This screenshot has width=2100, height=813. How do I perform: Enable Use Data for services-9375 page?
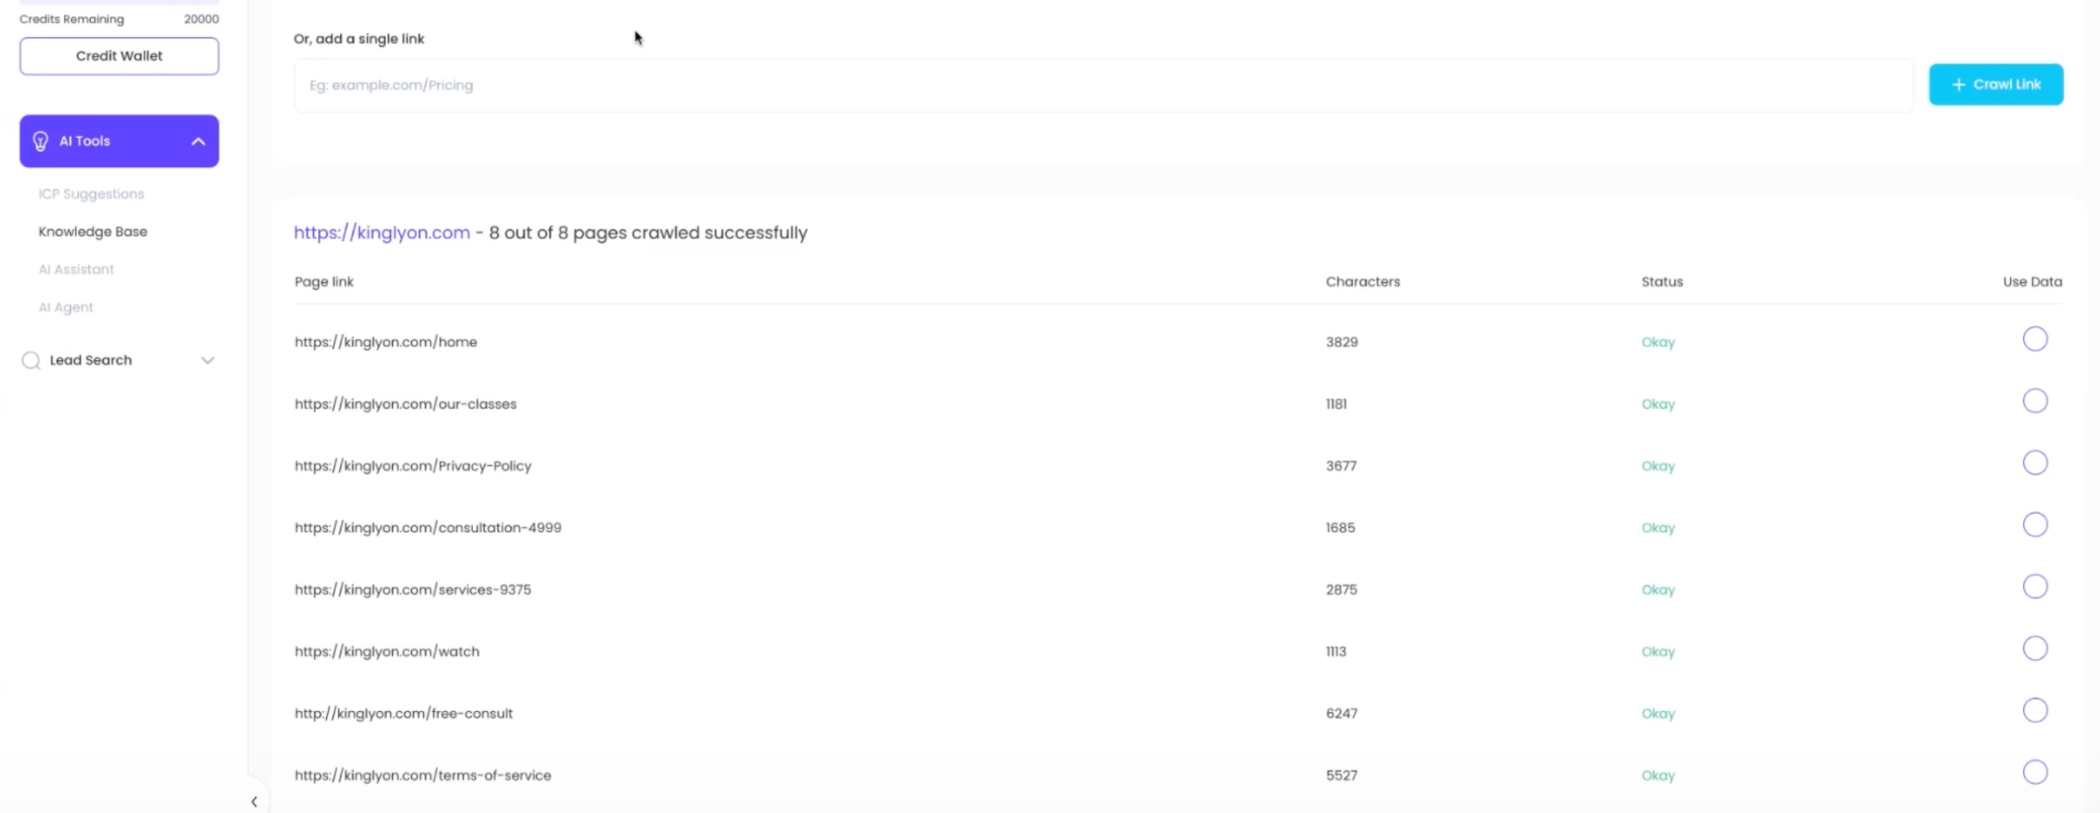[2034, 587]
